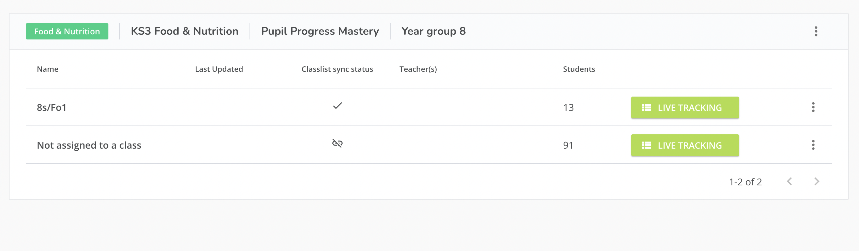Screen dimensions: 859x251
Task: Click list icon in 8s/Fo1 Live Tracking button
Action: (x=646, y=108)
